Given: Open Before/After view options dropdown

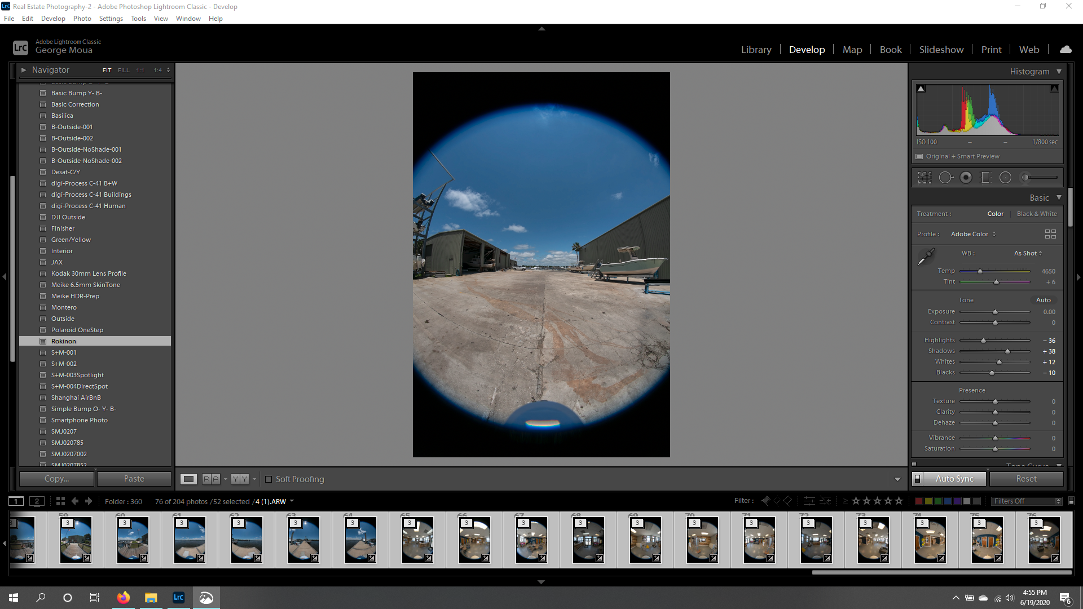Looking at the screenshot, I should pyautogui.click(x=254, y=479).
